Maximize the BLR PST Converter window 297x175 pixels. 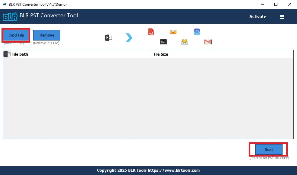276,4
